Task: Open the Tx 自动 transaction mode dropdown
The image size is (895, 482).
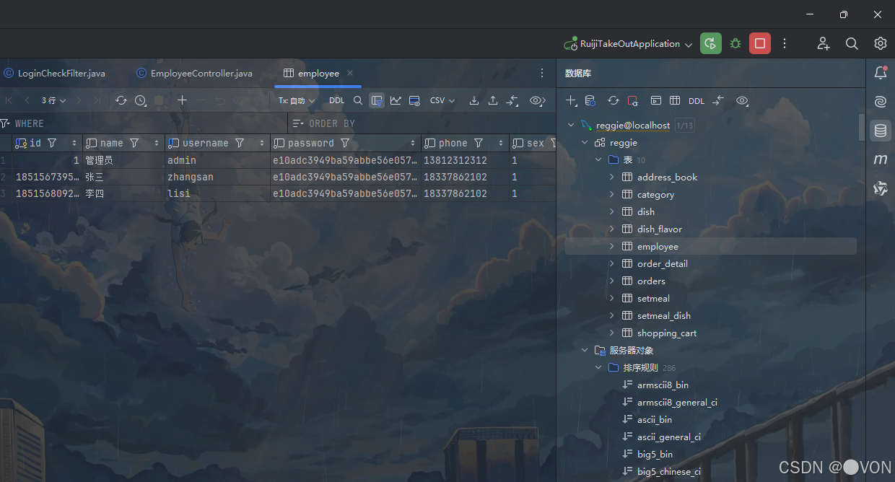Action: pyautogui.click(x=297, y=101)
